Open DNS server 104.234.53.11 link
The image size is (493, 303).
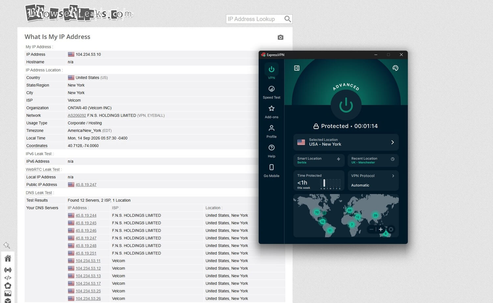pos(88,261)
